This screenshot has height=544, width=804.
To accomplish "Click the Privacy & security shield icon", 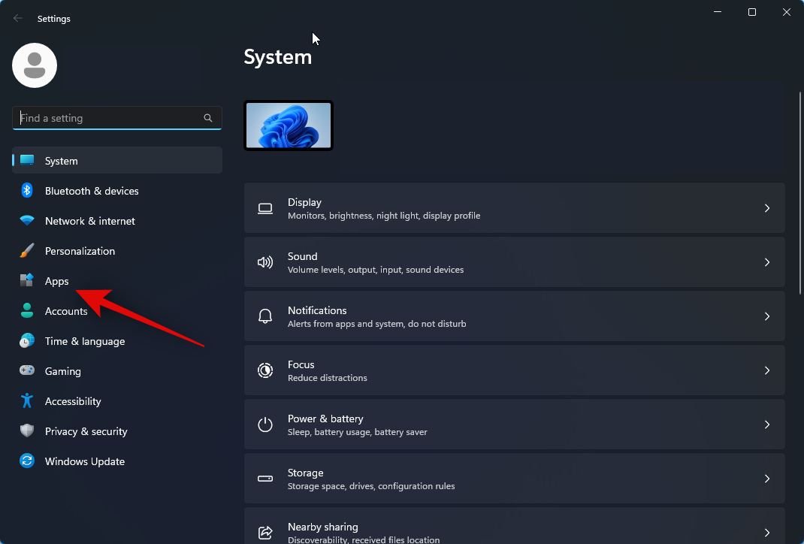I will (26, 431).
